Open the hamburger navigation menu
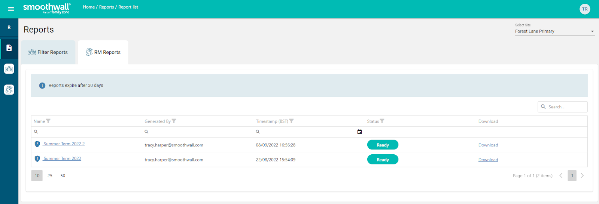This screenshot has width=599, height=204. (11, 9)
